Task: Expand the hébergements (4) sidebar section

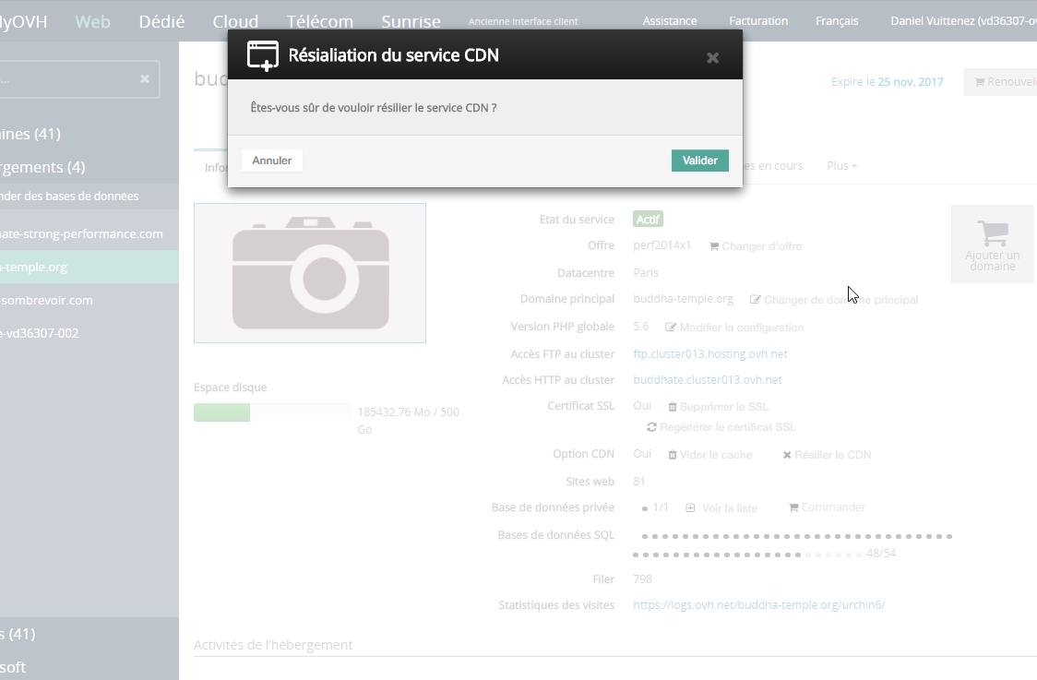Action: [42, 167]
